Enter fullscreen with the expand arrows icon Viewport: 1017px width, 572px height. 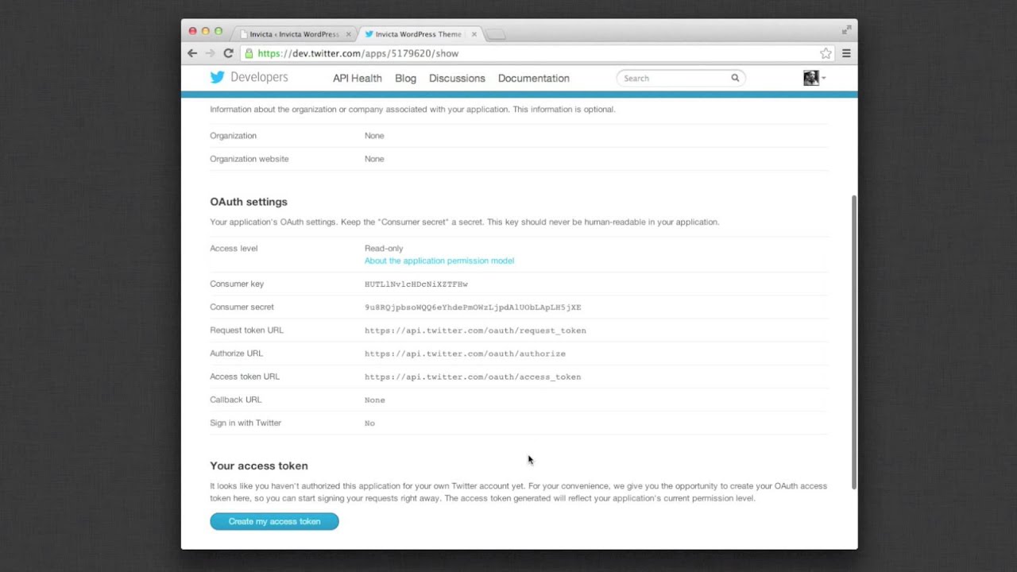(846, 30)
